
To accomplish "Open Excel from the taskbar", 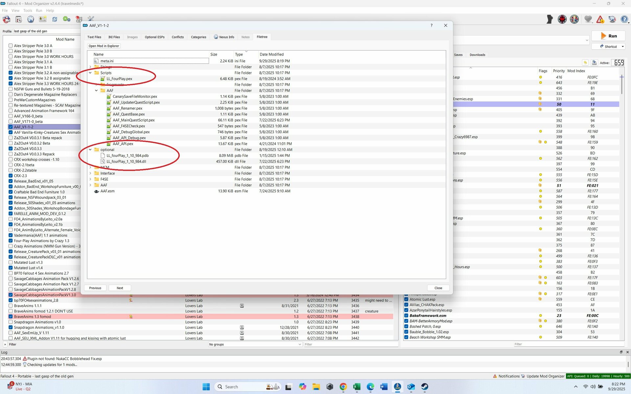I will click(x=357, y=387).
